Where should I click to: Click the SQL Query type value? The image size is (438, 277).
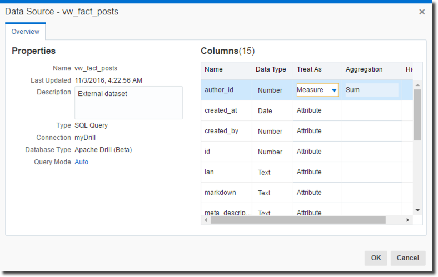click(x=91, y=125)
